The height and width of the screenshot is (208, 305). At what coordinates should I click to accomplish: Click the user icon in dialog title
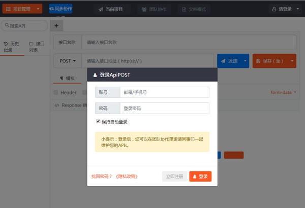(95, 75)
